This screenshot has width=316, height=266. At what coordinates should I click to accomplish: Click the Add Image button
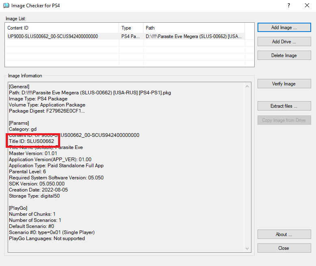284,27
